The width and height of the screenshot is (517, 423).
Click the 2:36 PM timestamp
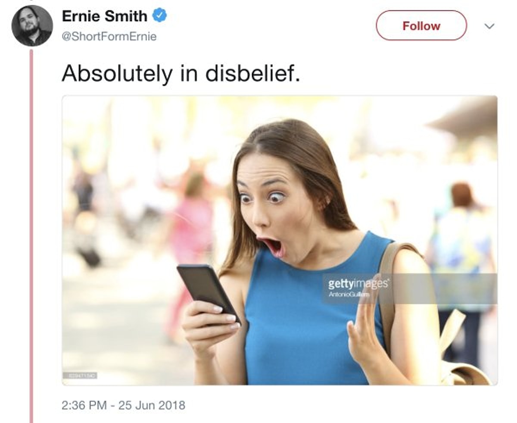point(84,405)
